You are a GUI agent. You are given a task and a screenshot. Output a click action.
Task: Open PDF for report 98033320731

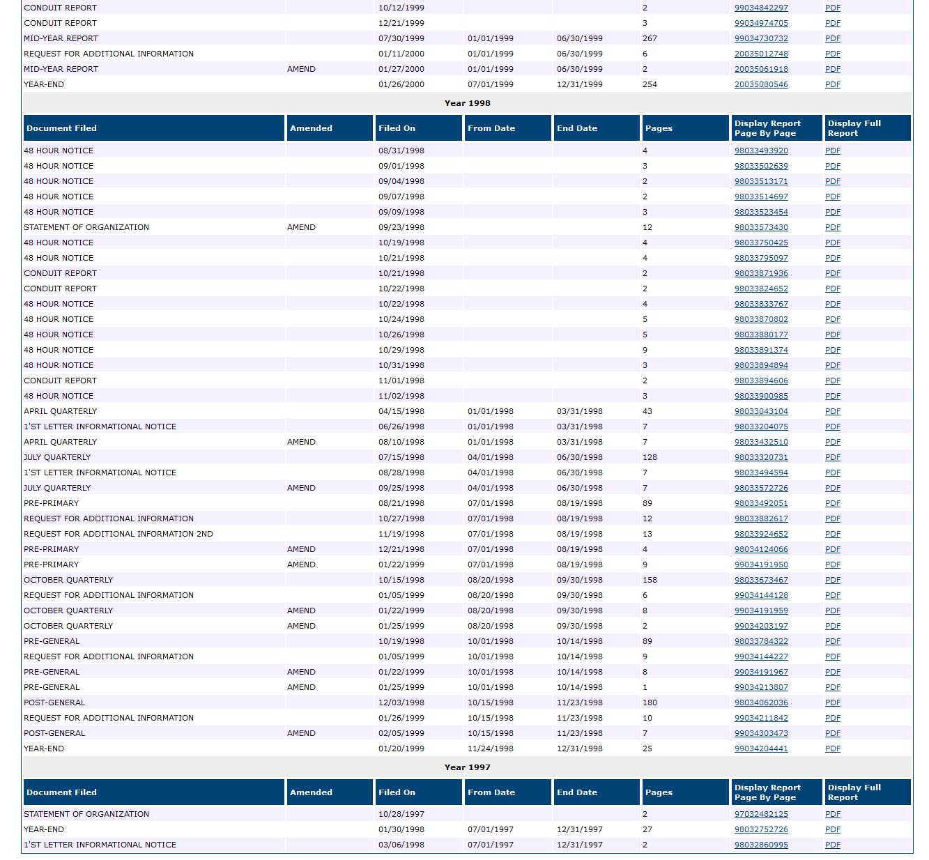[833, 457]
